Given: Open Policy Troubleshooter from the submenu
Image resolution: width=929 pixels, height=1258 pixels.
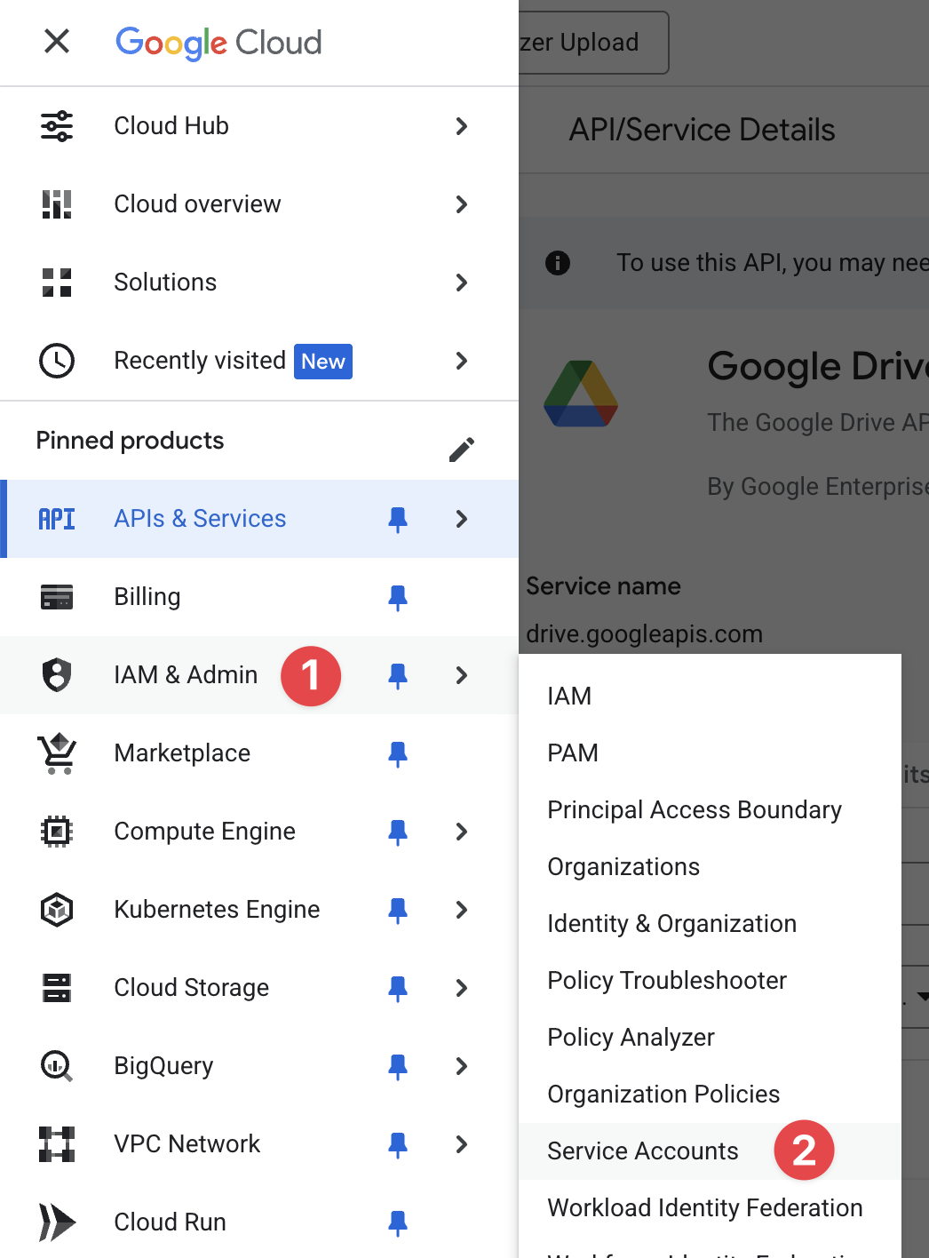Looking at the screenshot, I should click(x=667, y=981).
